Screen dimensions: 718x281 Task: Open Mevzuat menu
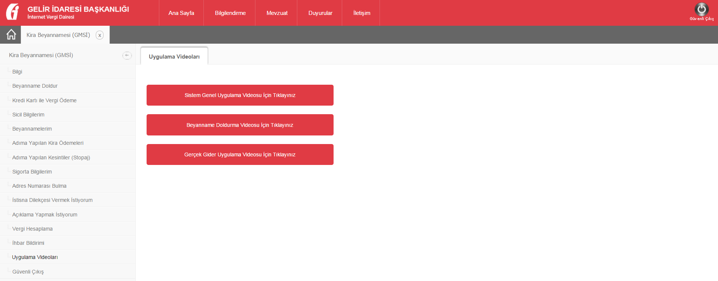(277, 13)
